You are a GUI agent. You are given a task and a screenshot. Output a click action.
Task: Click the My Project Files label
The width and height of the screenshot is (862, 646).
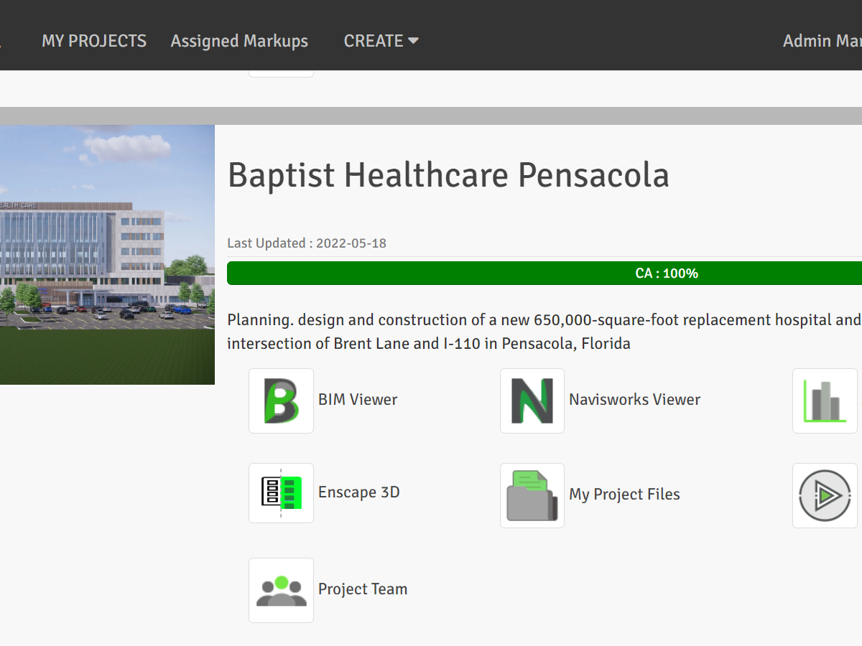tap(624, 494)
